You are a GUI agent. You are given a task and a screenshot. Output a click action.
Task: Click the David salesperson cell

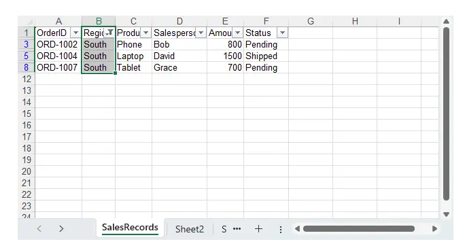tap(179, 56)
